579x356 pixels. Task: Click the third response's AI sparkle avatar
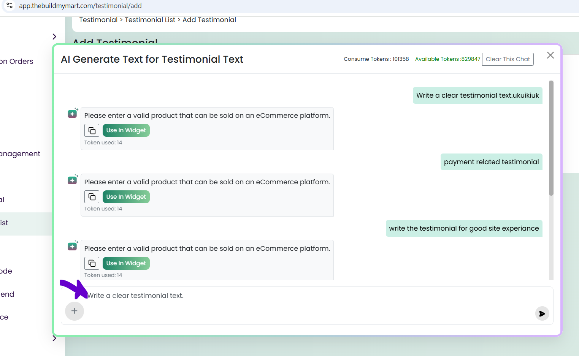(x=73, y=246)
